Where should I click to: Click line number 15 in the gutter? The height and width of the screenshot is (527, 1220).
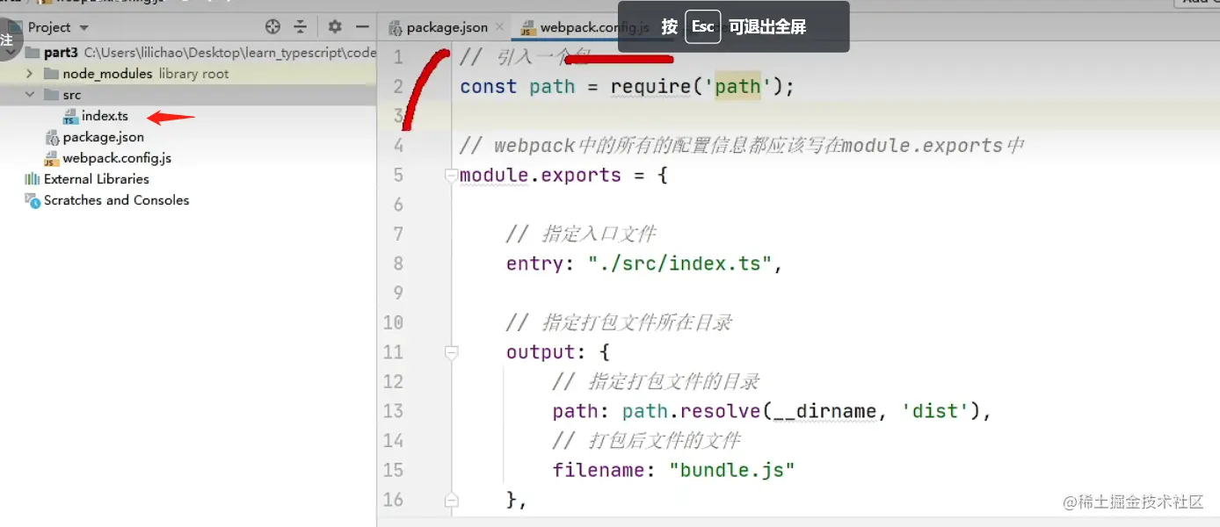pos(393,470)
